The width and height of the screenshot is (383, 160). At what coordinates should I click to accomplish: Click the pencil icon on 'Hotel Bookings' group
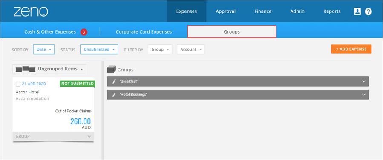click(x=114, y=95)
